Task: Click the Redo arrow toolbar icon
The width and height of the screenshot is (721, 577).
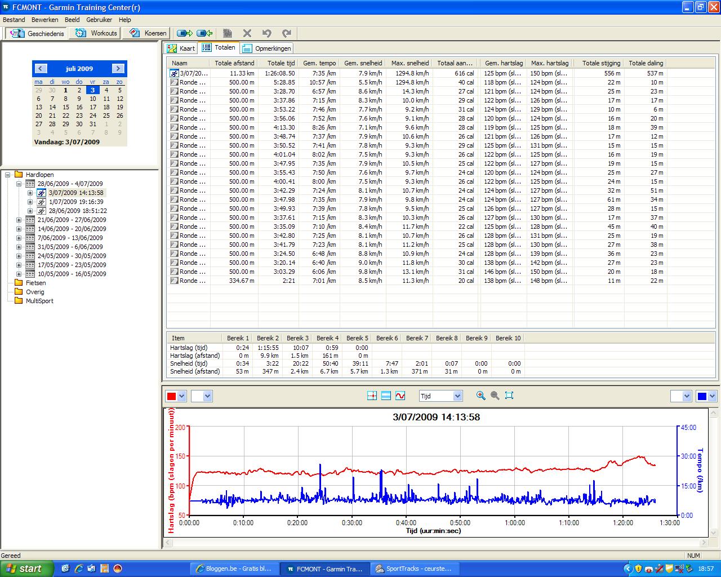Action: click(x=286, y=33)
